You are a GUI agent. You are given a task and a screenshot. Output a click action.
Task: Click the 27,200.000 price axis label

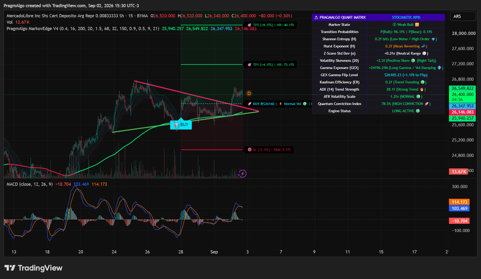[463, 64]
